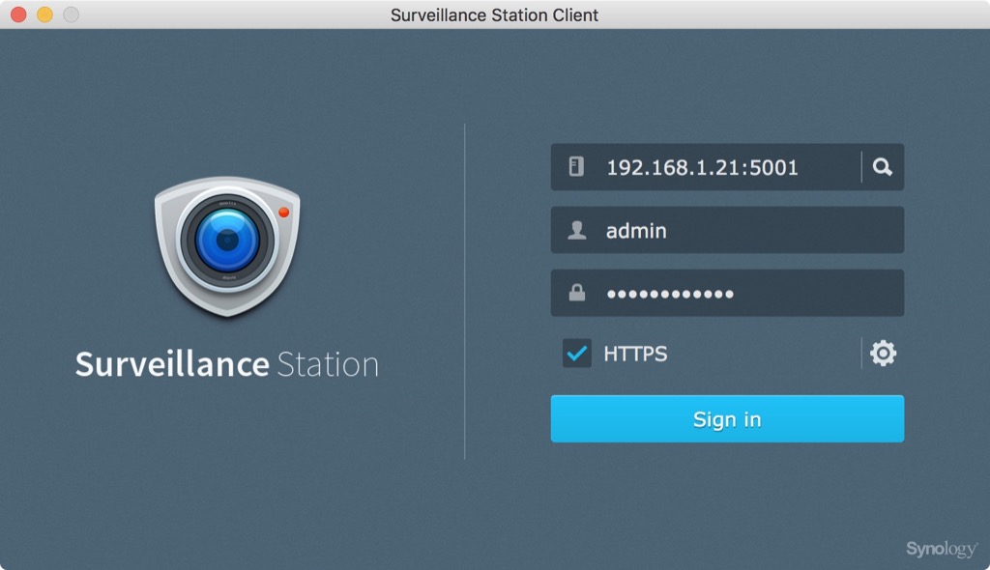Focus the password field
The width and height of the screenshot is (990, 570).
(x=727, y=293)
